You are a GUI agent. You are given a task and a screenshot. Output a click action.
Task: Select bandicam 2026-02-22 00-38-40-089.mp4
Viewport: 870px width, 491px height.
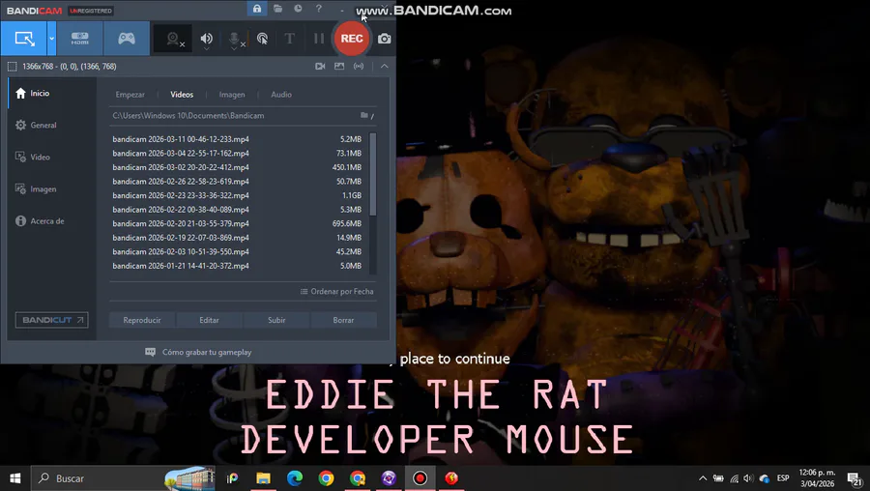tap(237, 210)
